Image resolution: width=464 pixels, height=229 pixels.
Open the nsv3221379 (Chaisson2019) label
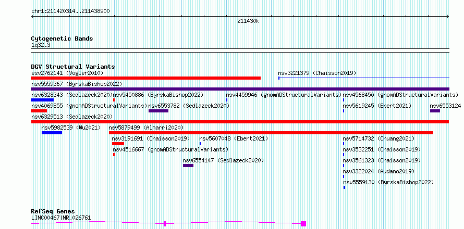(x=317, y=73)
